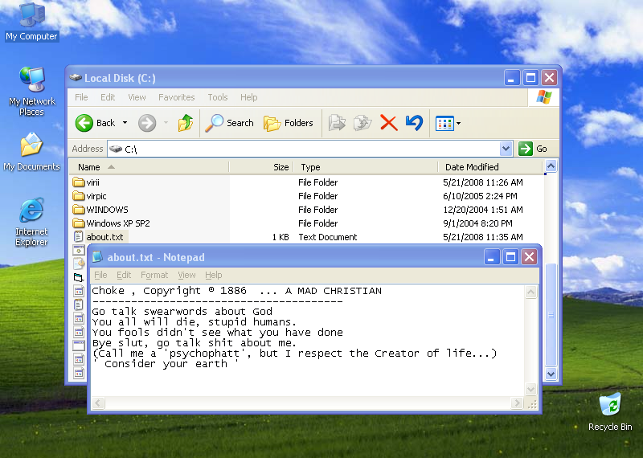The image size is (643, 458).
Task: Click the 1 KB size cell
Action: [x=281, y=237]
